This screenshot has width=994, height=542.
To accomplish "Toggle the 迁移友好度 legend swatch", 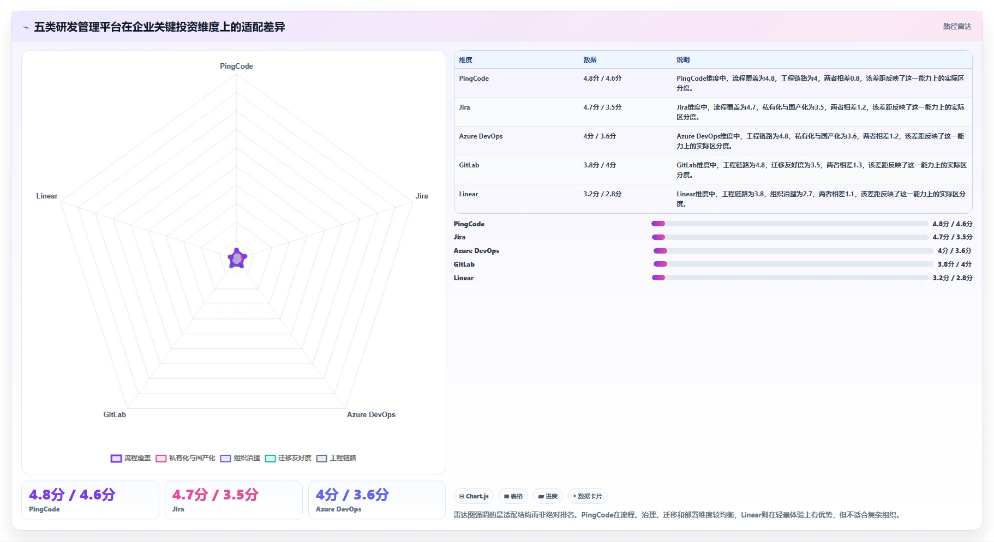I will coord(271,459).
